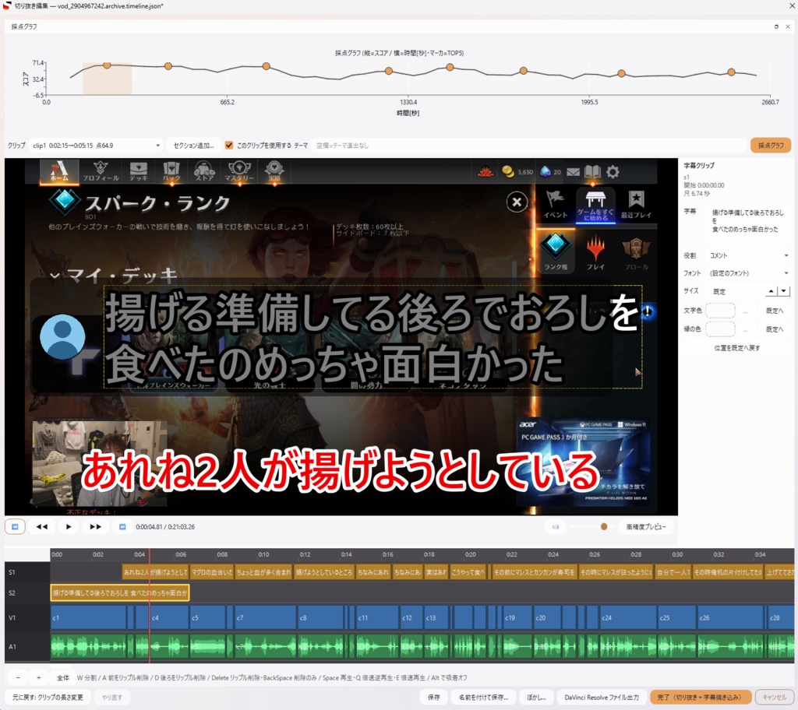
Task: Click the X close icon in preview
Action: click(517, 202)
